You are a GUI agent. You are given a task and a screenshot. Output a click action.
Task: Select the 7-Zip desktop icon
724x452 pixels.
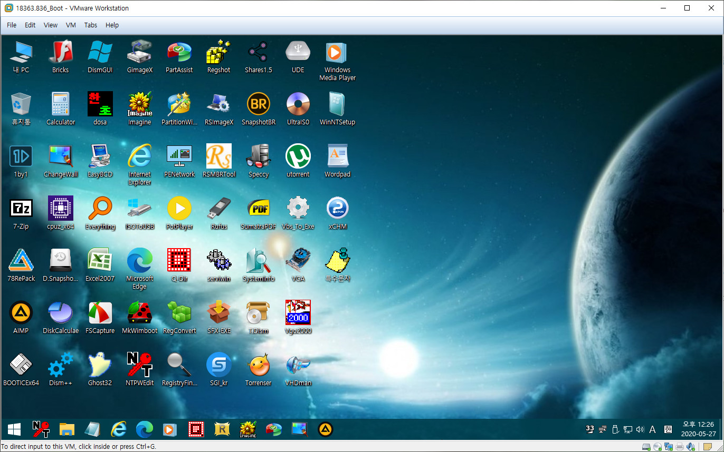coord(21,213)
